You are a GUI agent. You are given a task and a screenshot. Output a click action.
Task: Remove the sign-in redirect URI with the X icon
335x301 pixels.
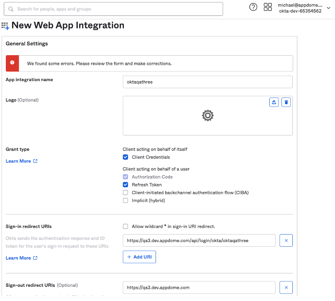[x=286, y=240]
